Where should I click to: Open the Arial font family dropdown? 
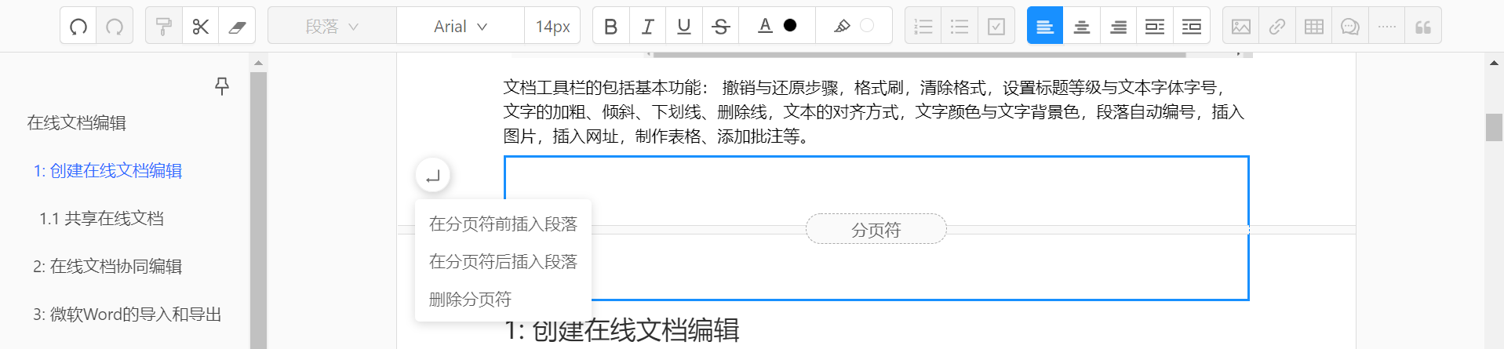point(461,27)
